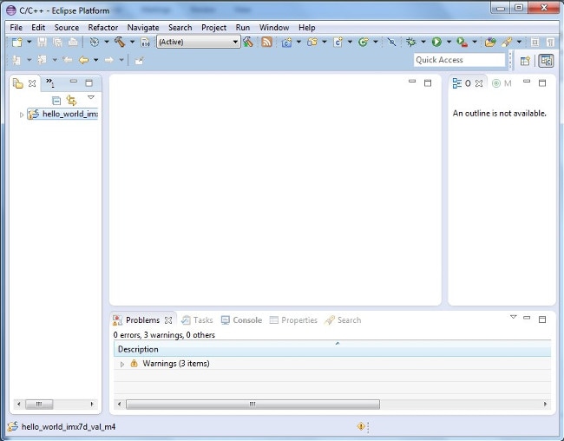Click the Description column header

click(x=139, y=350)
